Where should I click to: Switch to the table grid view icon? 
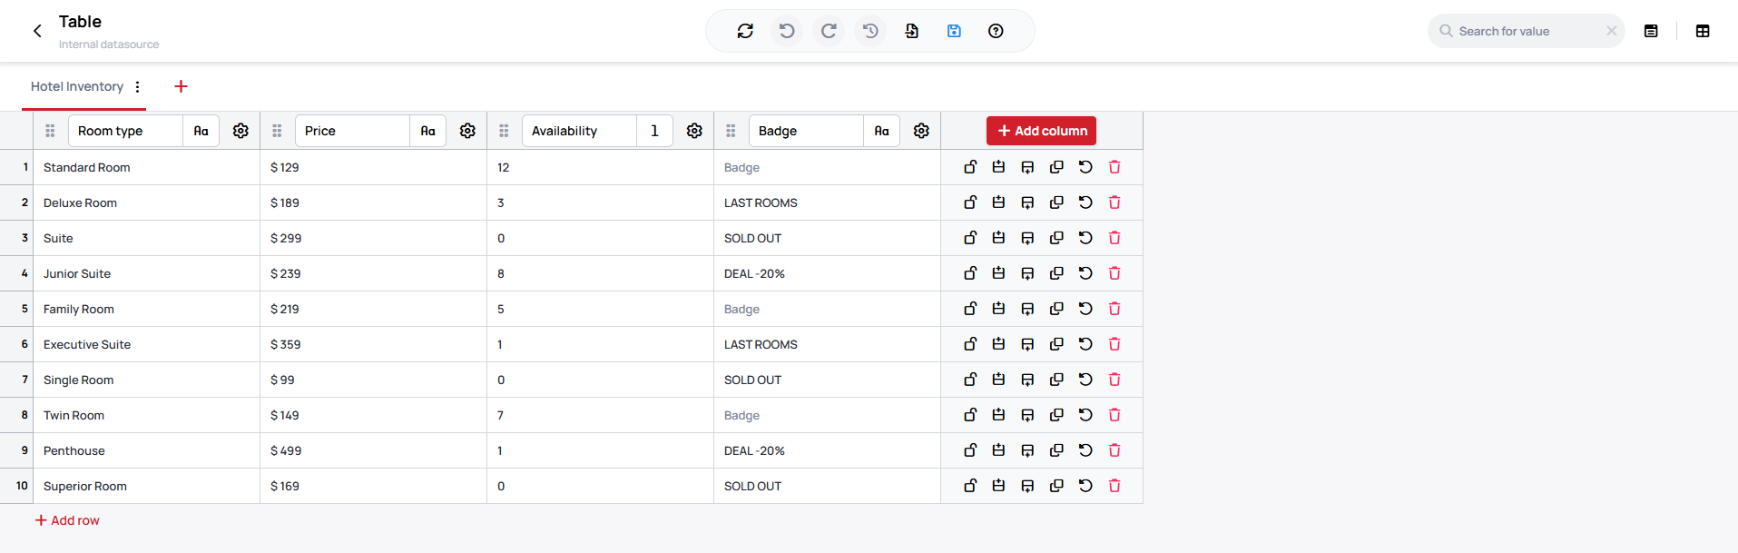1703,31
